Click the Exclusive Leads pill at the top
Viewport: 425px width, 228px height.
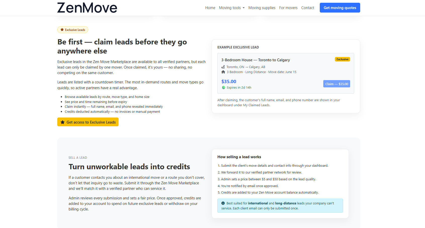coord(73,29)
